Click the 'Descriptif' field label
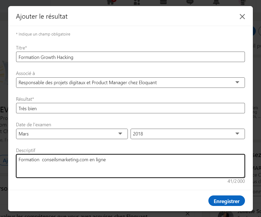Image resolution: width=261 pixels, height=217 pixels. [x=26, y=150]
